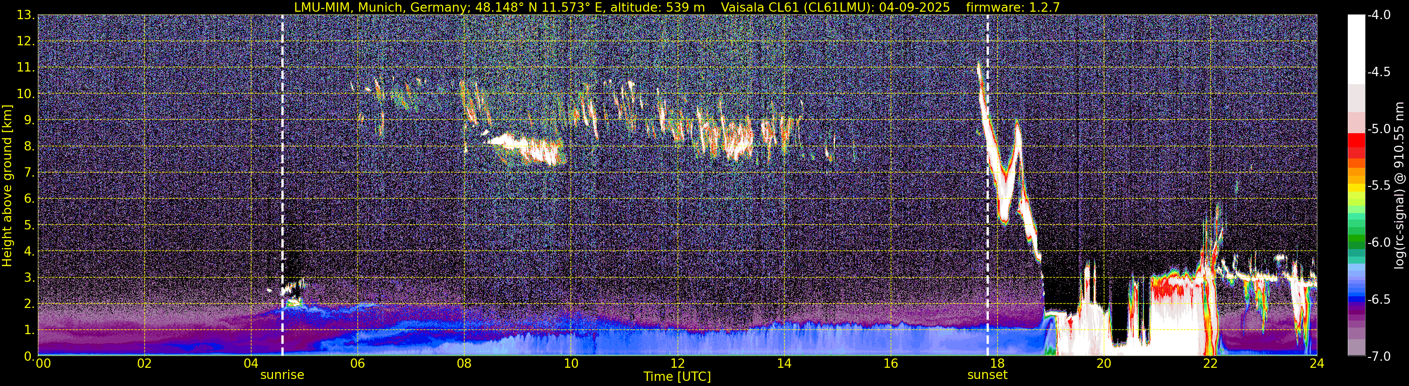Select the '12.' height-axis tick label
This screenshot has height=386, width=1409.
pyautogui.click(x=26, y=42)
